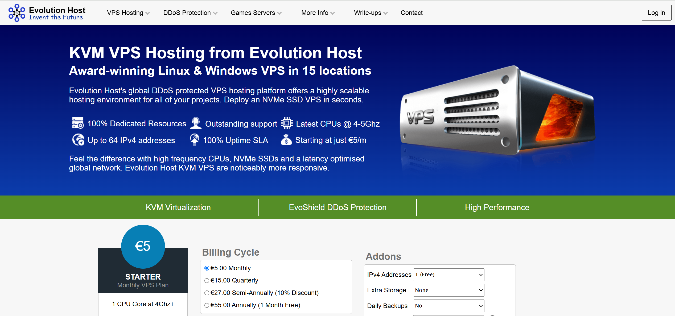Expand the VPS Hosting menu
Viewport: 675px width, 316px height.
point(129,13)
